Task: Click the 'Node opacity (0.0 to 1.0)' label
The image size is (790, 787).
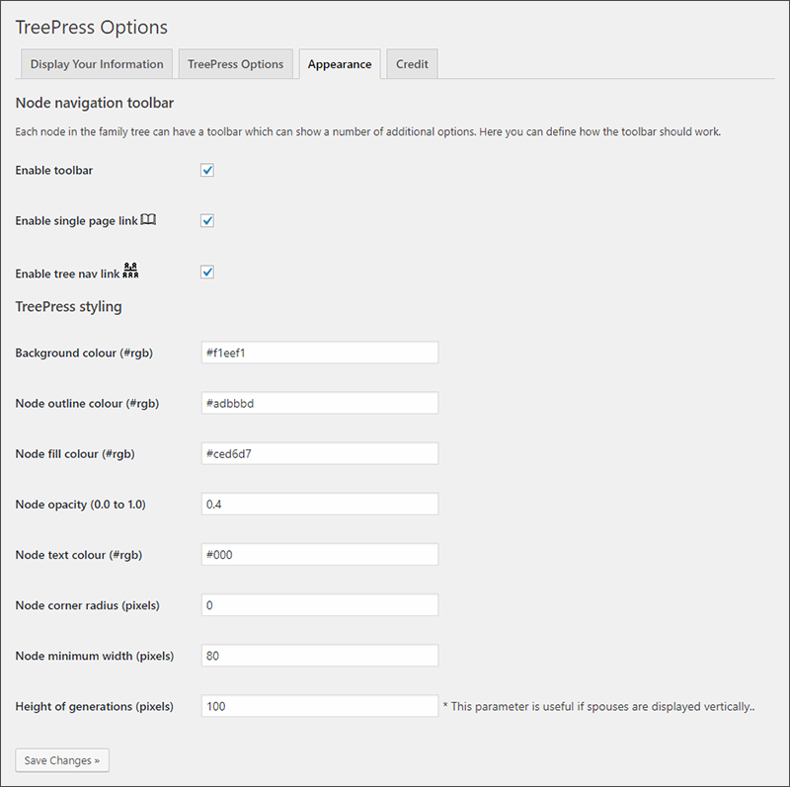Action: (81, 504)
